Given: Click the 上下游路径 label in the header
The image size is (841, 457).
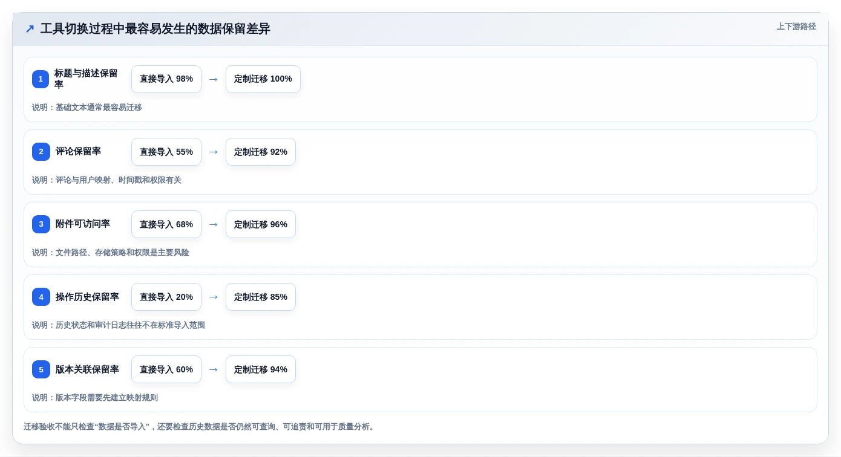Looking at the screenshot, I should coord(796,27).
